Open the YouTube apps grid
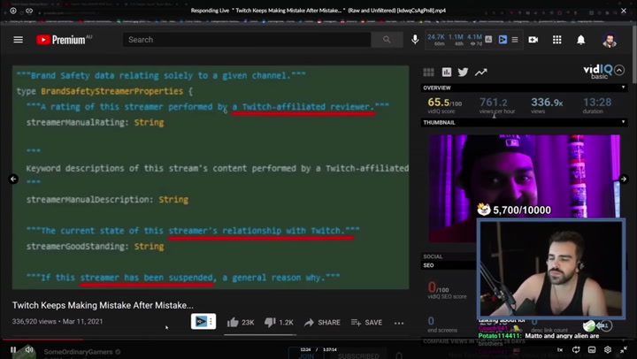637x359 pixels. 557,40
